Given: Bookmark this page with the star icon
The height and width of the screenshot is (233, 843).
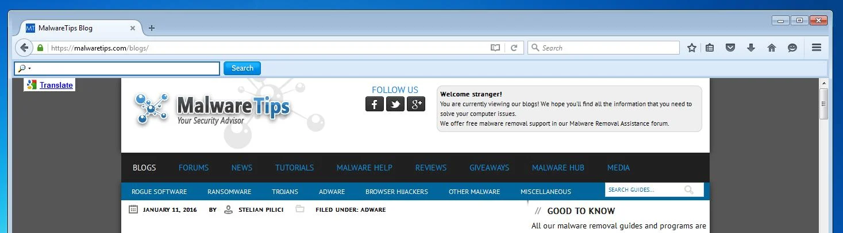Looking at the screenshot, I should (692, 48).
